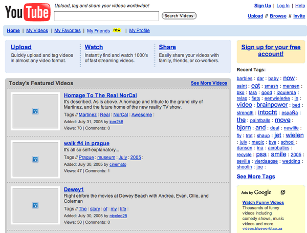Open the My Videos tab
The width and height of the screenshot is (307, 233).
point(37,30)
